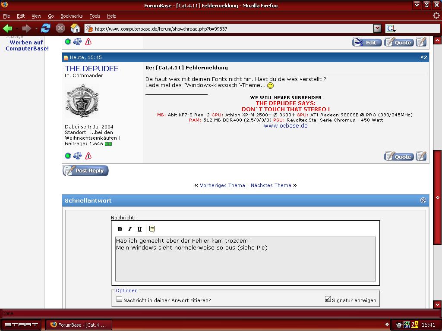Click THE DEPUDEE sheriff badge avatar
Image resolution: width=442 pixels, height=331 pixels.
82,101
